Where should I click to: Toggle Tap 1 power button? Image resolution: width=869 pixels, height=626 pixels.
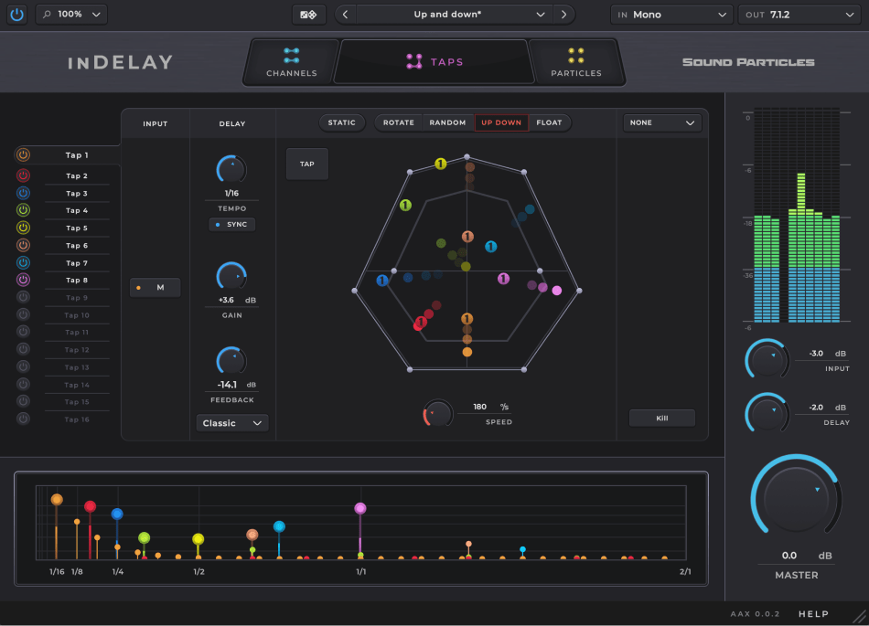[x=23, y=155]
